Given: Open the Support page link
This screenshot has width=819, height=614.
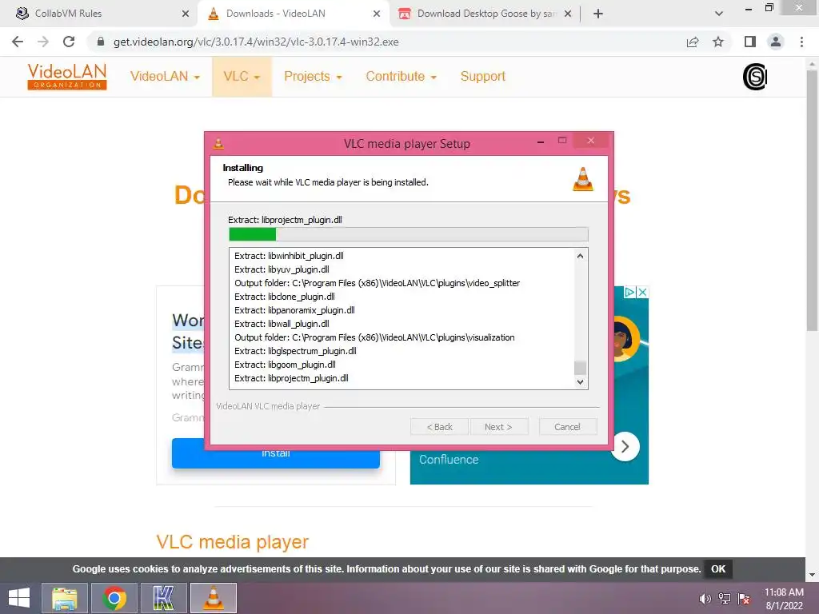Looking at the screenshot, I should click(483, 76).
